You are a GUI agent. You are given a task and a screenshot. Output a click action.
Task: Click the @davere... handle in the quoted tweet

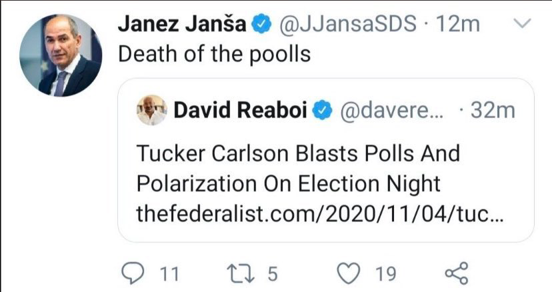click(x=392, y=111)
